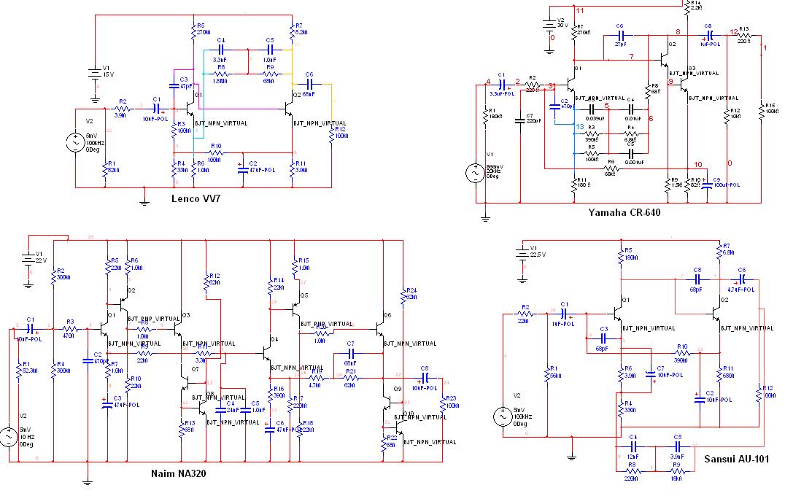This screenshot has width=785, height=496.
Task: Select capacitor C3 47pF in Lenco circuit
Action: (174, 85)
